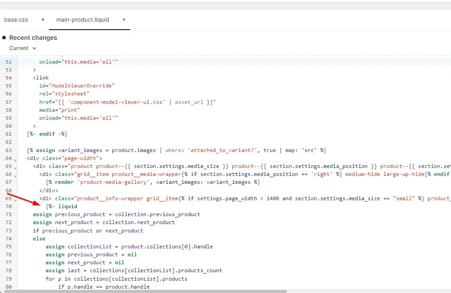Close the main-product.liquid tab

[124, 19]
